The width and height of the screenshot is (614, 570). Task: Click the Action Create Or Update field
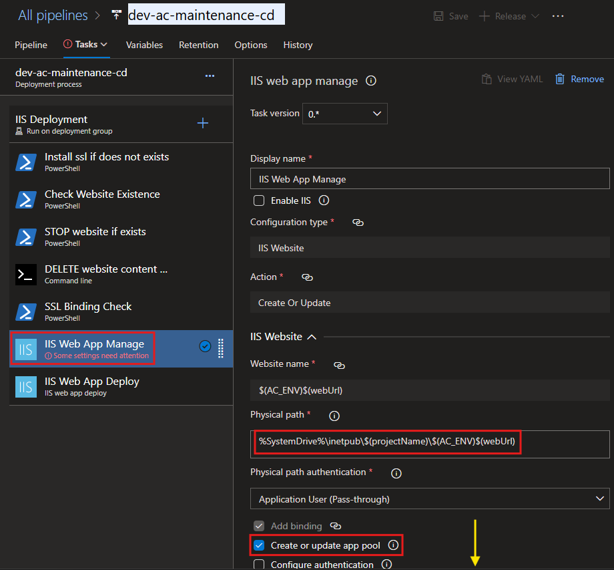pyautogui.click(x=430, y=302)
